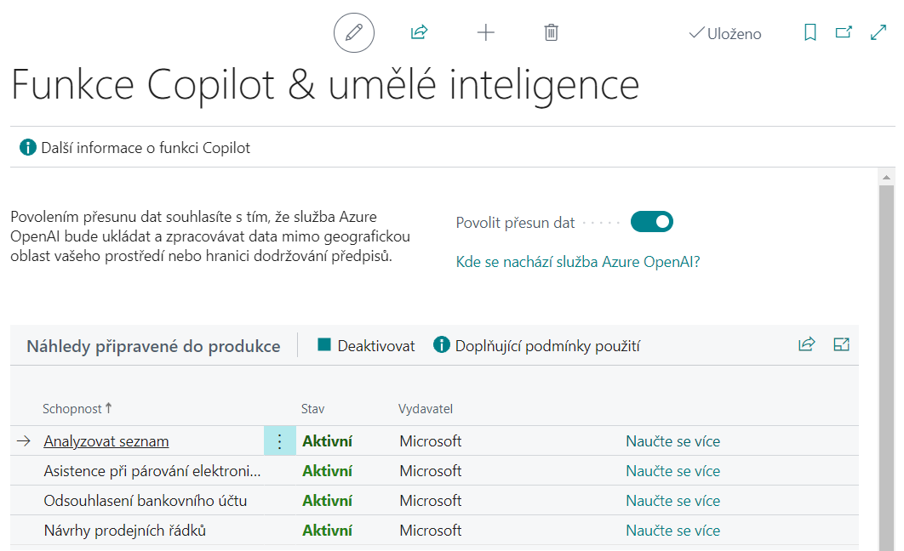Click Naučte se více for Odsouhlasení bankovního účtu
The image size is (904, 551).
[672, 501]
